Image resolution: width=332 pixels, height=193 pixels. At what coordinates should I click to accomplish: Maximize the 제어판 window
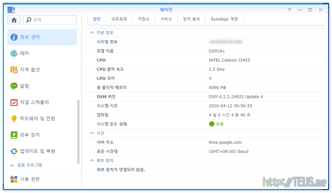[x=310, y=10]
